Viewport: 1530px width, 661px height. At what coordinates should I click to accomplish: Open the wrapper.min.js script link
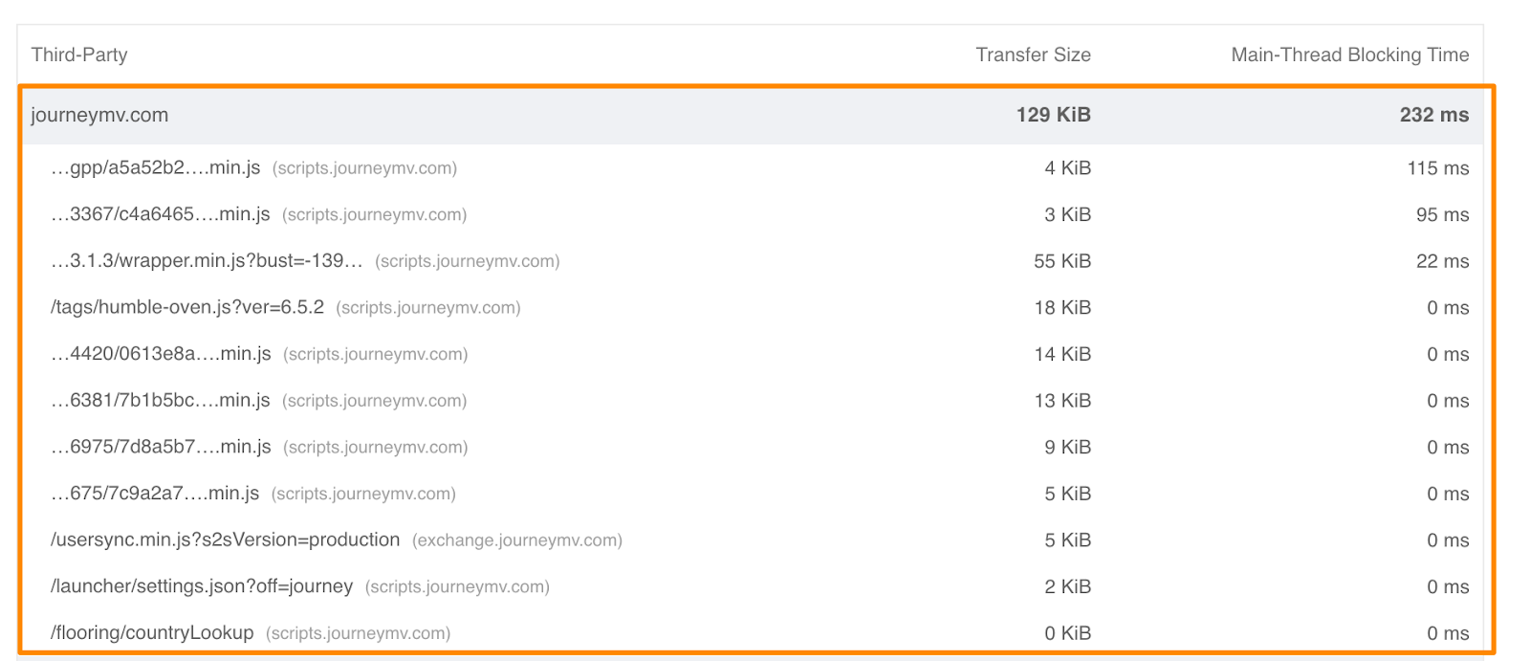tap(207, 261)
